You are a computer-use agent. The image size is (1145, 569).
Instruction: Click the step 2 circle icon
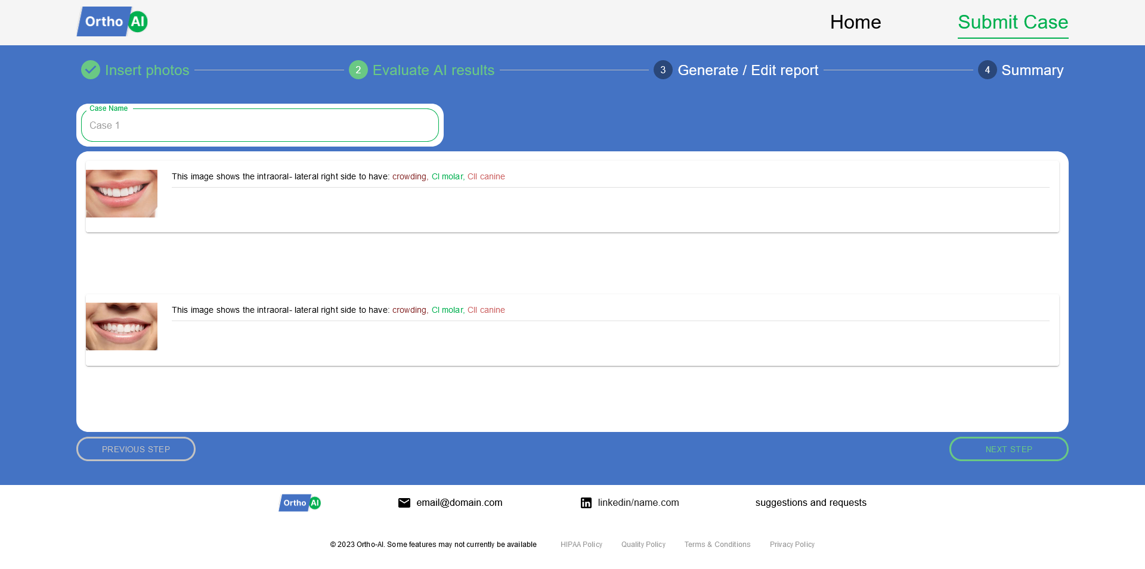[x=358, y=70]
